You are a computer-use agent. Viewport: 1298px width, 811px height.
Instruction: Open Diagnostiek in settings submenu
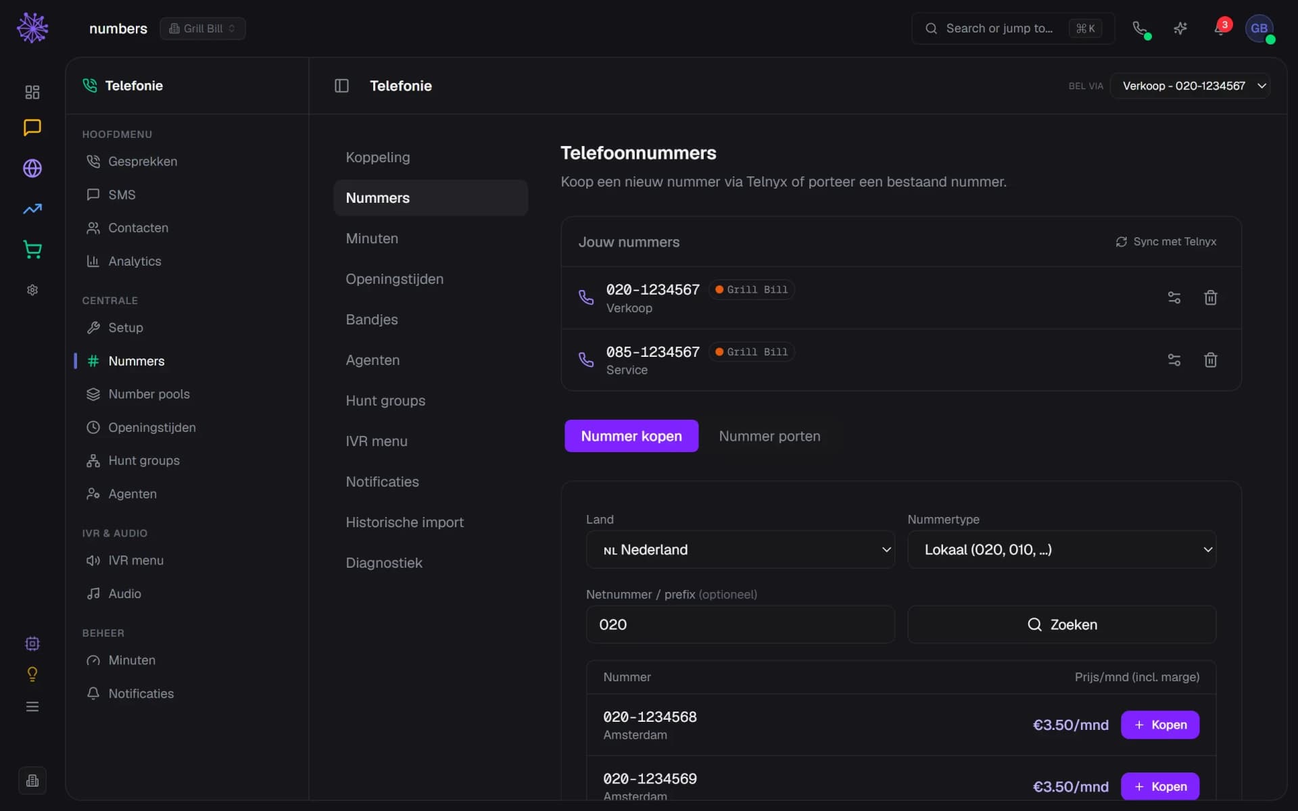[431, 563]
